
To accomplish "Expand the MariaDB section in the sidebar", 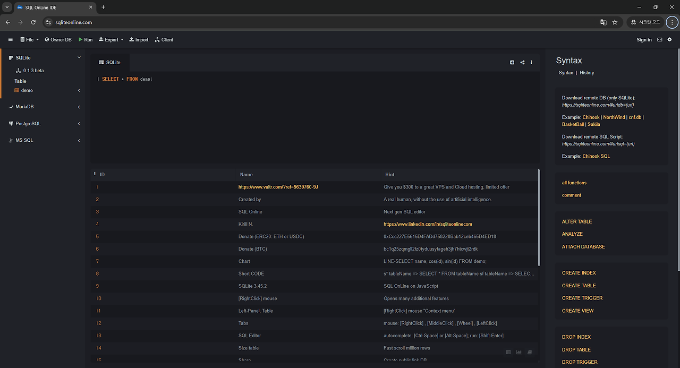I will click(79, 106).
